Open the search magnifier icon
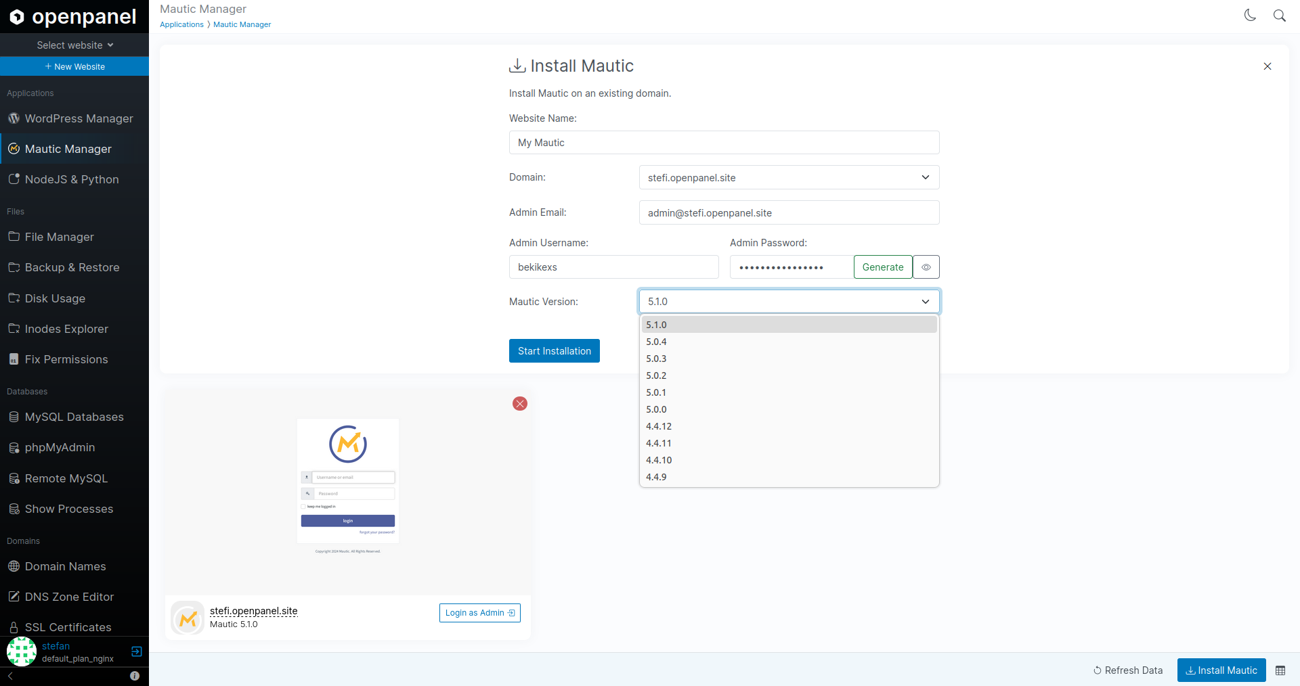This screenshot has width=1300, height=686. click(x=1279, y=16)
